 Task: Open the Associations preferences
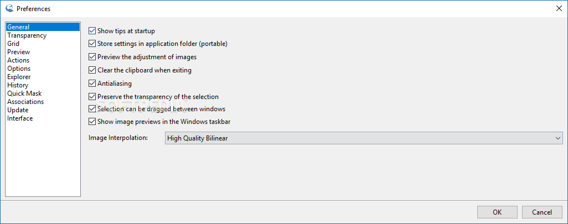[x=43, y=102]
